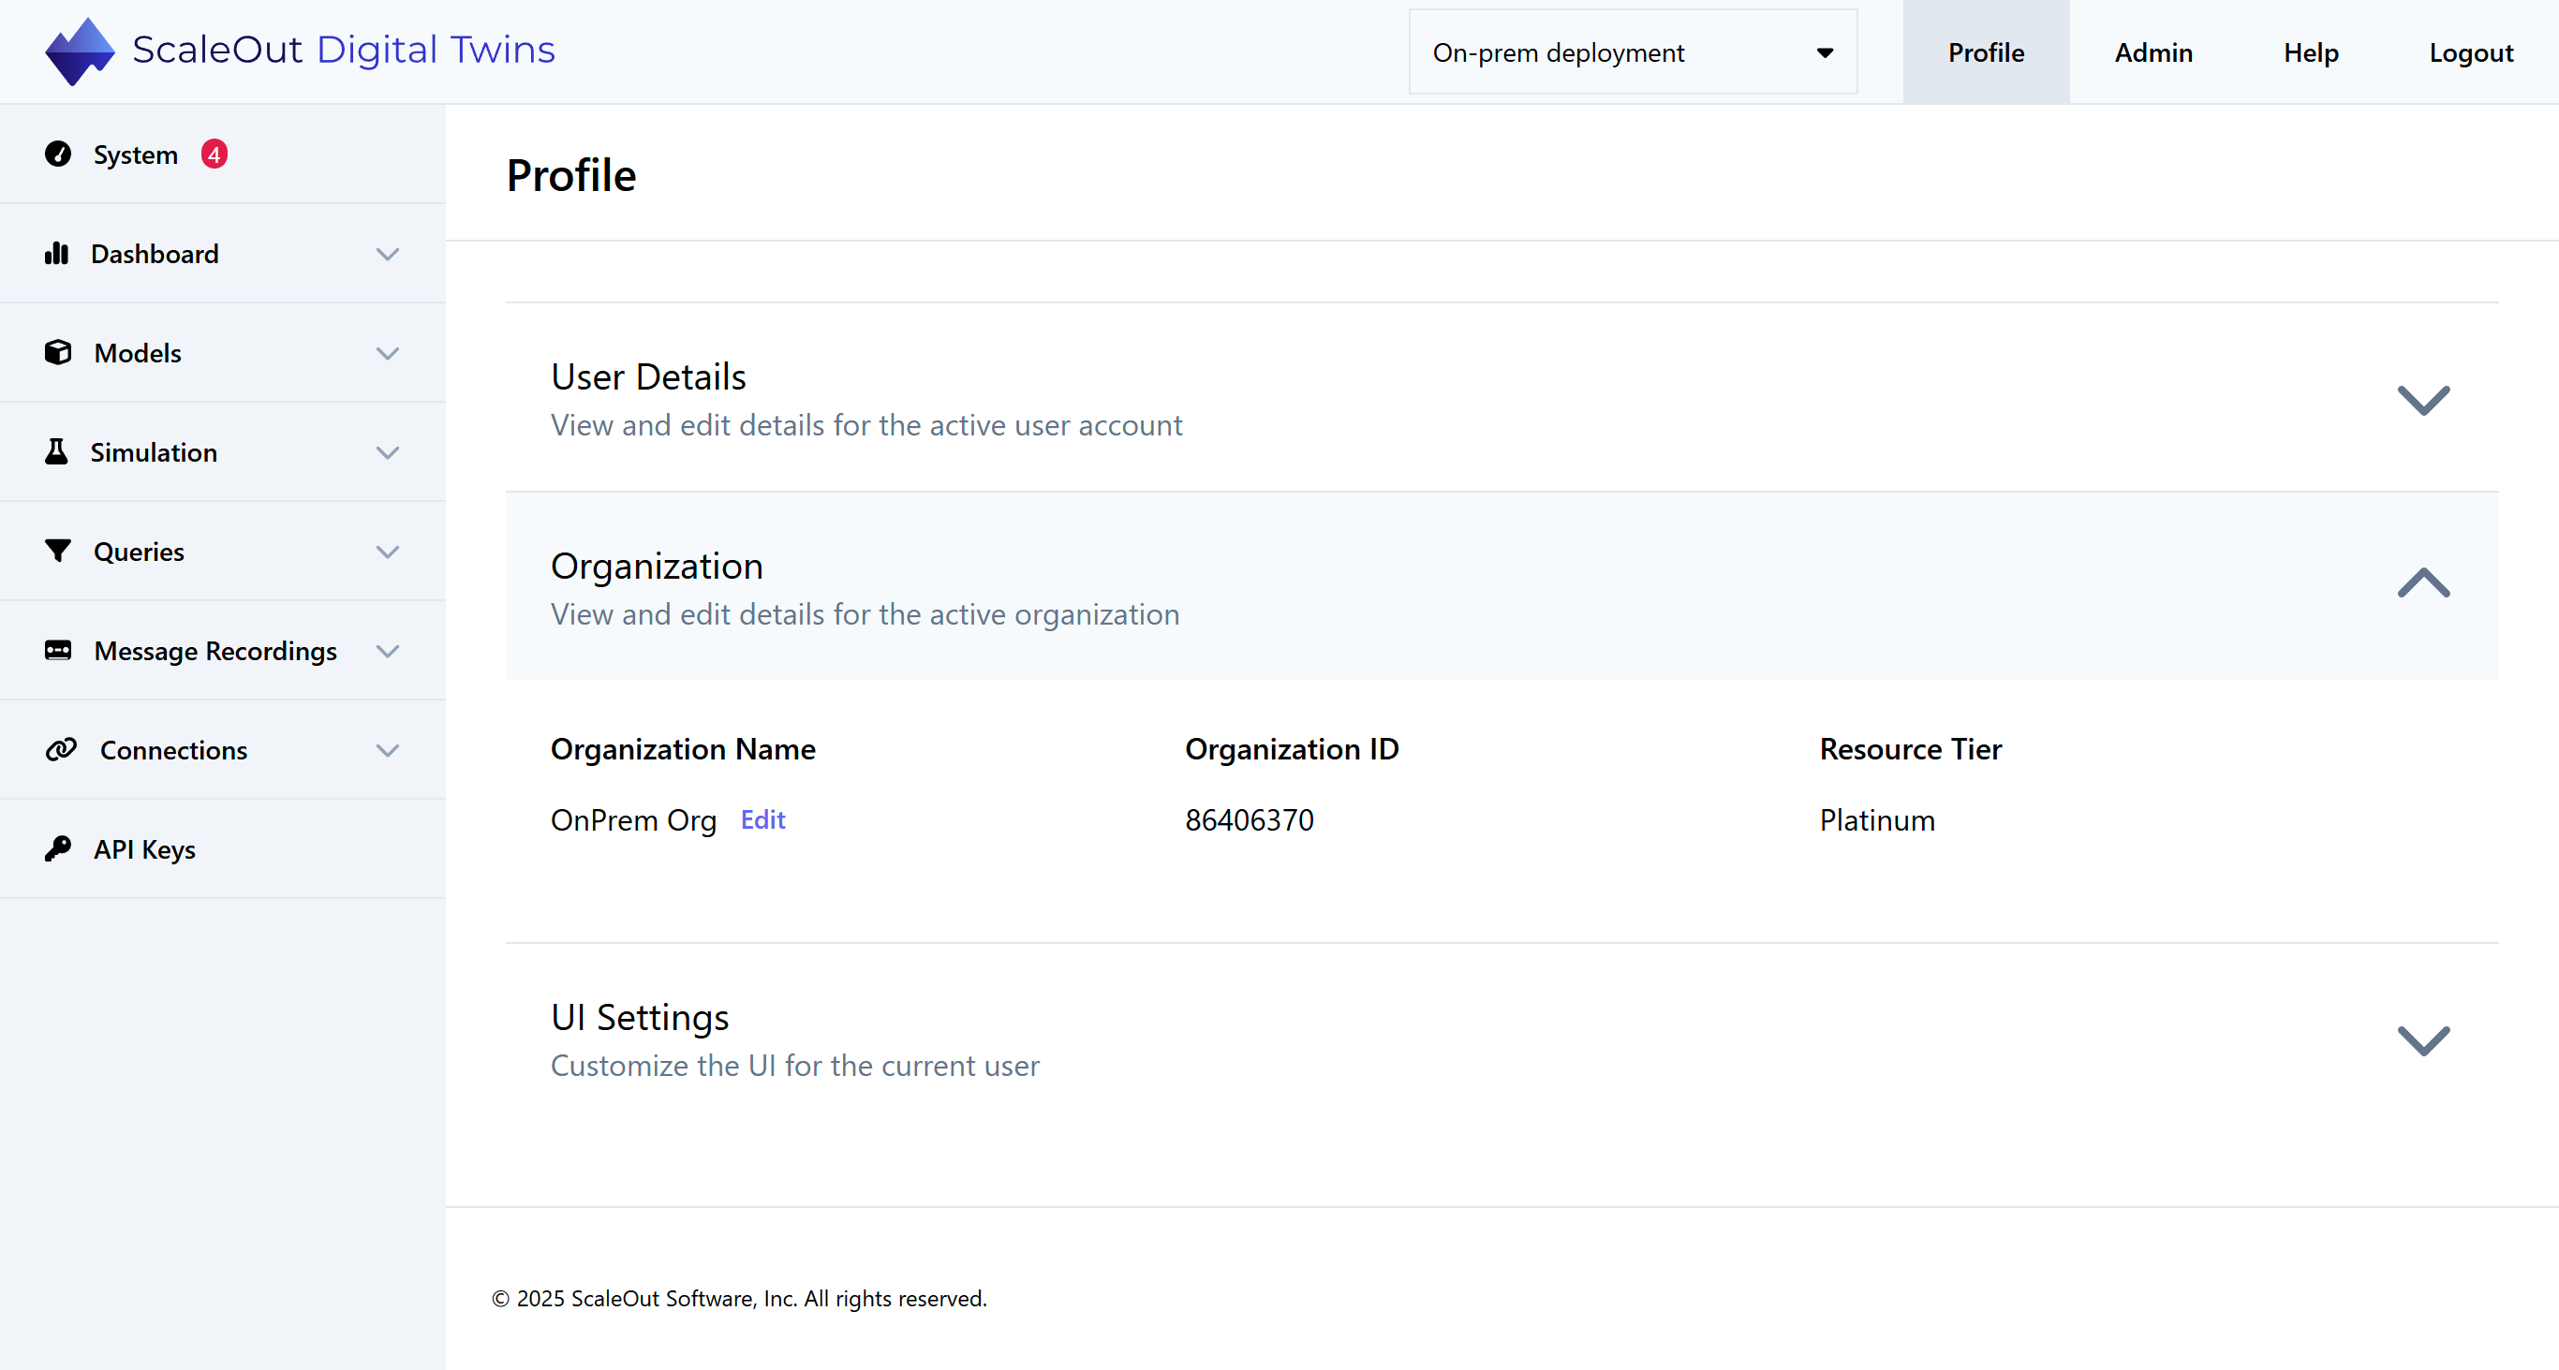The height and width of the screenshot is (1370, 2559).
Task: Open the Simulation sidebar label
Action: 154,453
